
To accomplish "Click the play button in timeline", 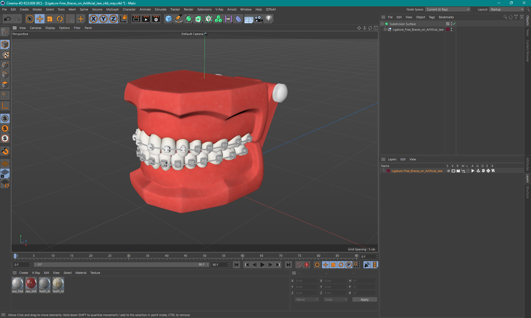I will click(x=262, y=265).
